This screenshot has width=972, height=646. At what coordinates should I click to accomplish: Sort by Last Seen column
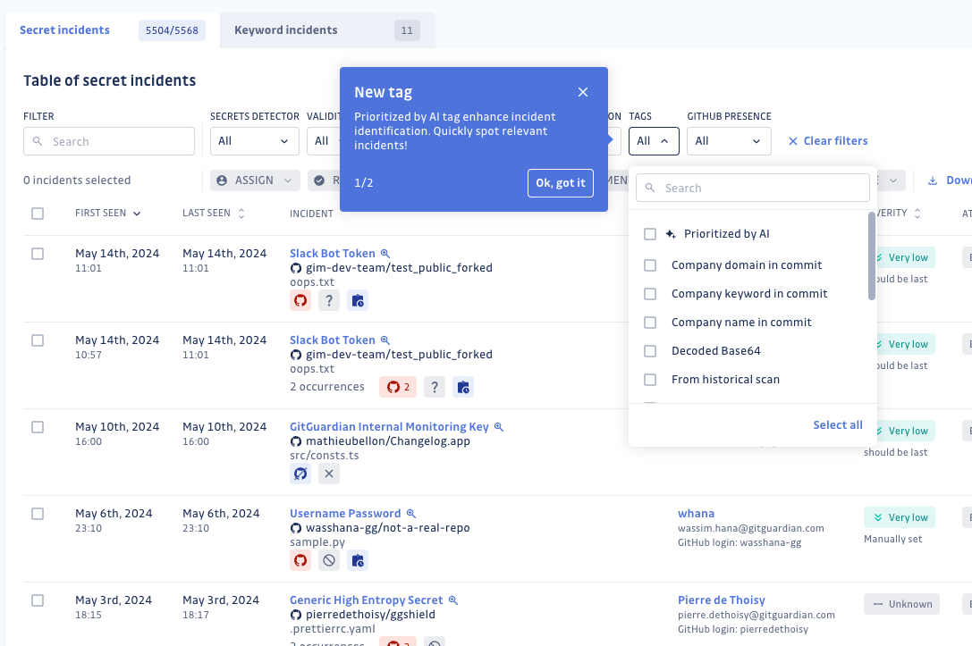pos(214,213)
